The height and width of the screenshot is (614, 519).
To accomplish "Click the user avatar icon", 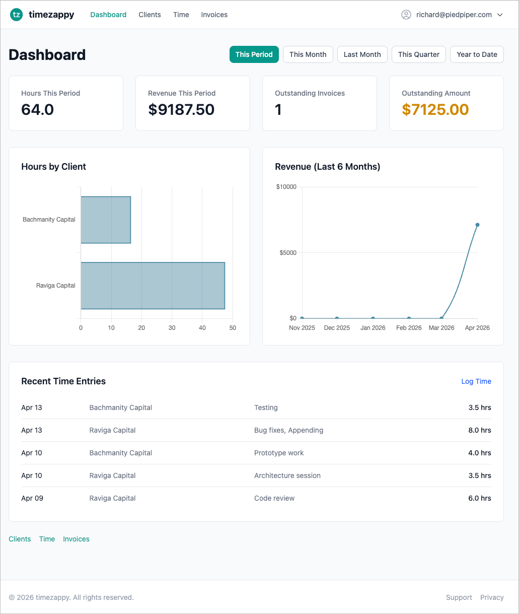I will pos(406,15).
